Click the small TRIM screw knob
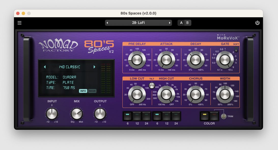Viewport: 278px width, 150px height. point(224,116)
